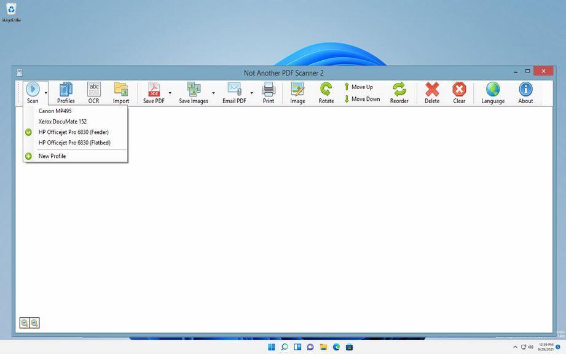Expand the Save Images dropdown arrow

click(213, 93)
